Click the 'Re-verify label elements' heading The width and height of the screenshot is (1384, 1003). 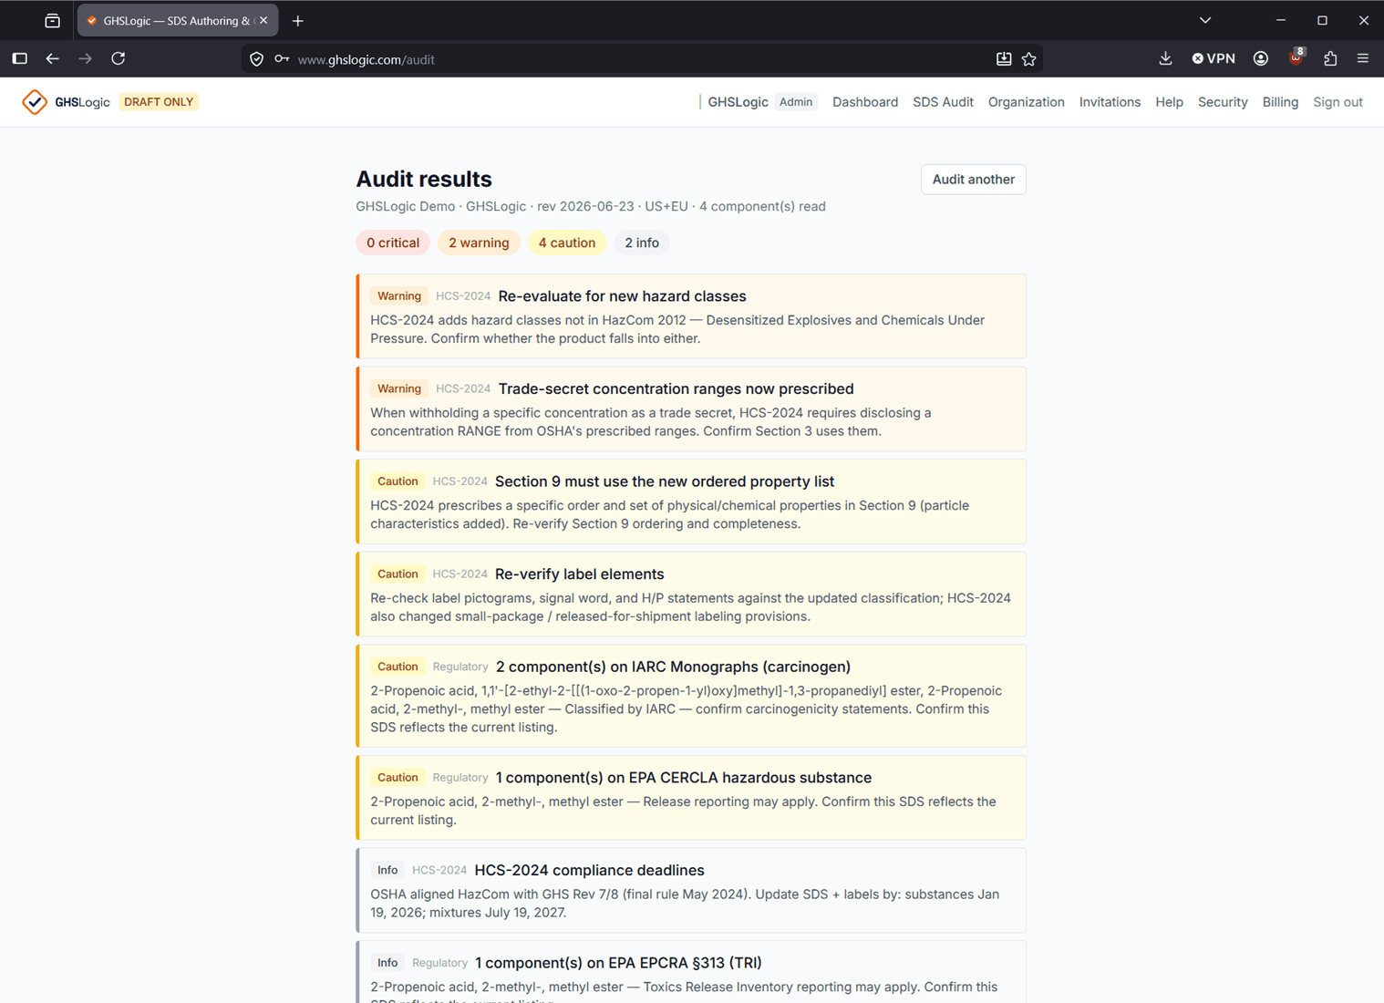click(579, 574)
